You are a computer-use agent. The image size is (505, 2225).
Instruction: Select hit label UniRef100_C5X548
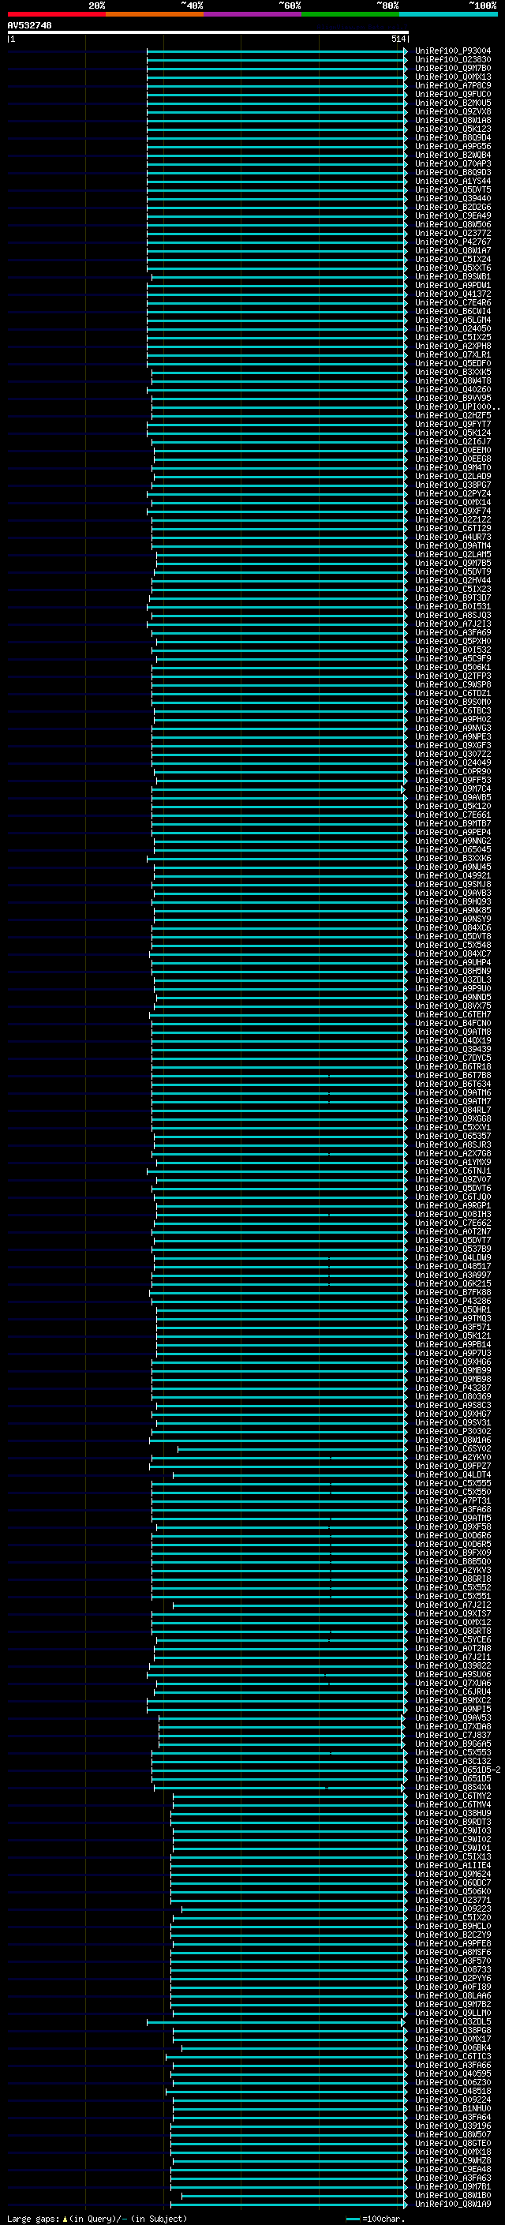pyautogui.click(x=452, y=945)
